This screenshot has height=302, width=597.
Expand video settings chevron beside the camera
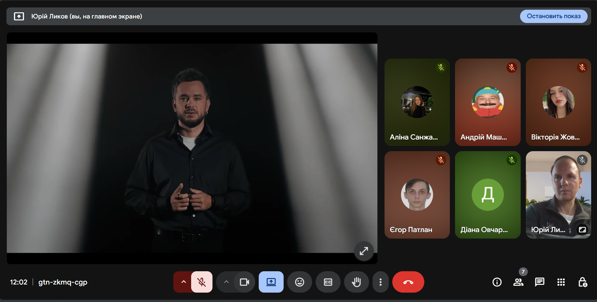tap(226, 282)
